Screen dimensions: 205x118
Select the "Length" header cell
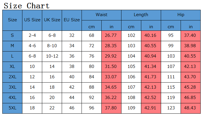pos(141,15)
